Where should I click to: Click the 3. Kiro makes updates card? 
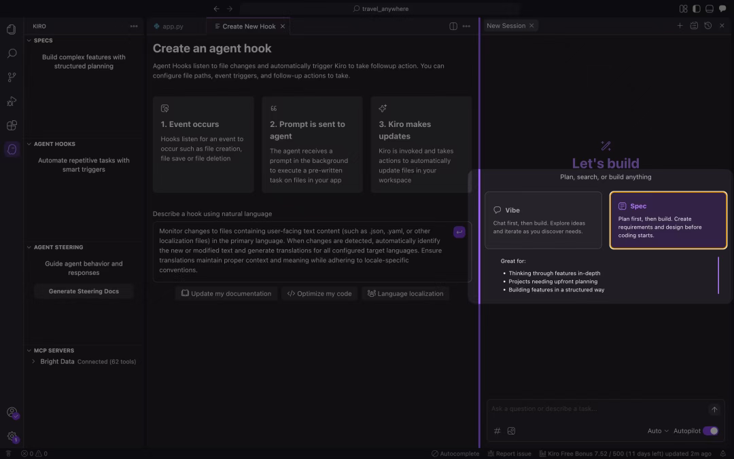pos(421,145)
